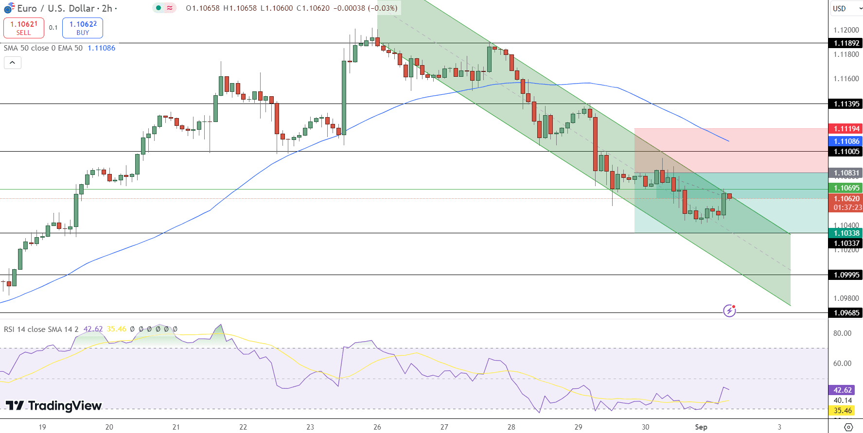Click the 1.11005 price label
The image size is (863, 433).
(846, 152)
